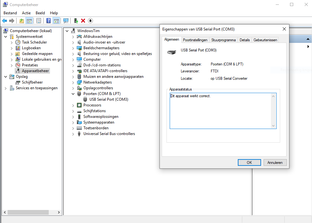
Task: Select the Algemeen tab
Action: pos(172,39)
